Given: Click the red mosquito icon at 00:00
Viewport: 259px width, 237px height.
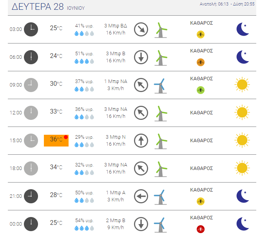Looking at the screenshot, I should (201, 229).
